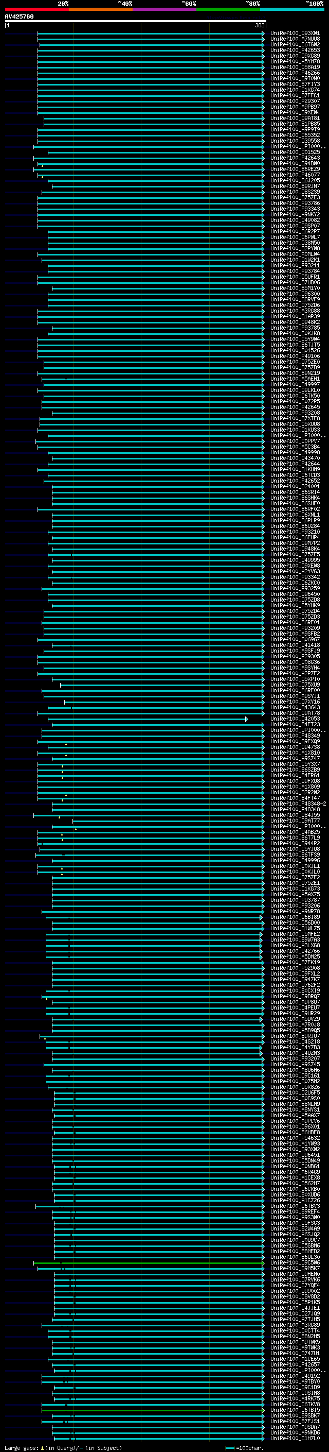Select the UniRef100_B6REZ9 label
The image size is (329, 1452).
[295, 169]
